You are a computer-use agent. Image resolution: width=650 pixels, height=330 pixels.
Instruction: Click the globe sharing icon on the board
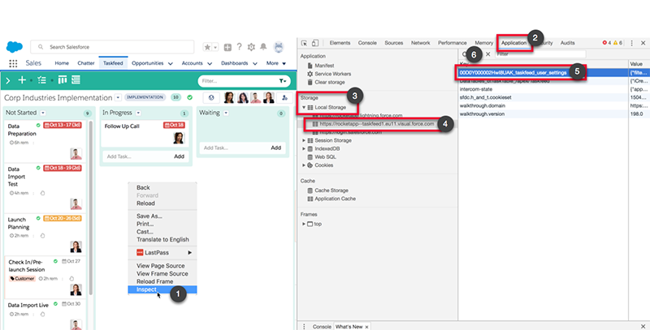tap(211, 97)
